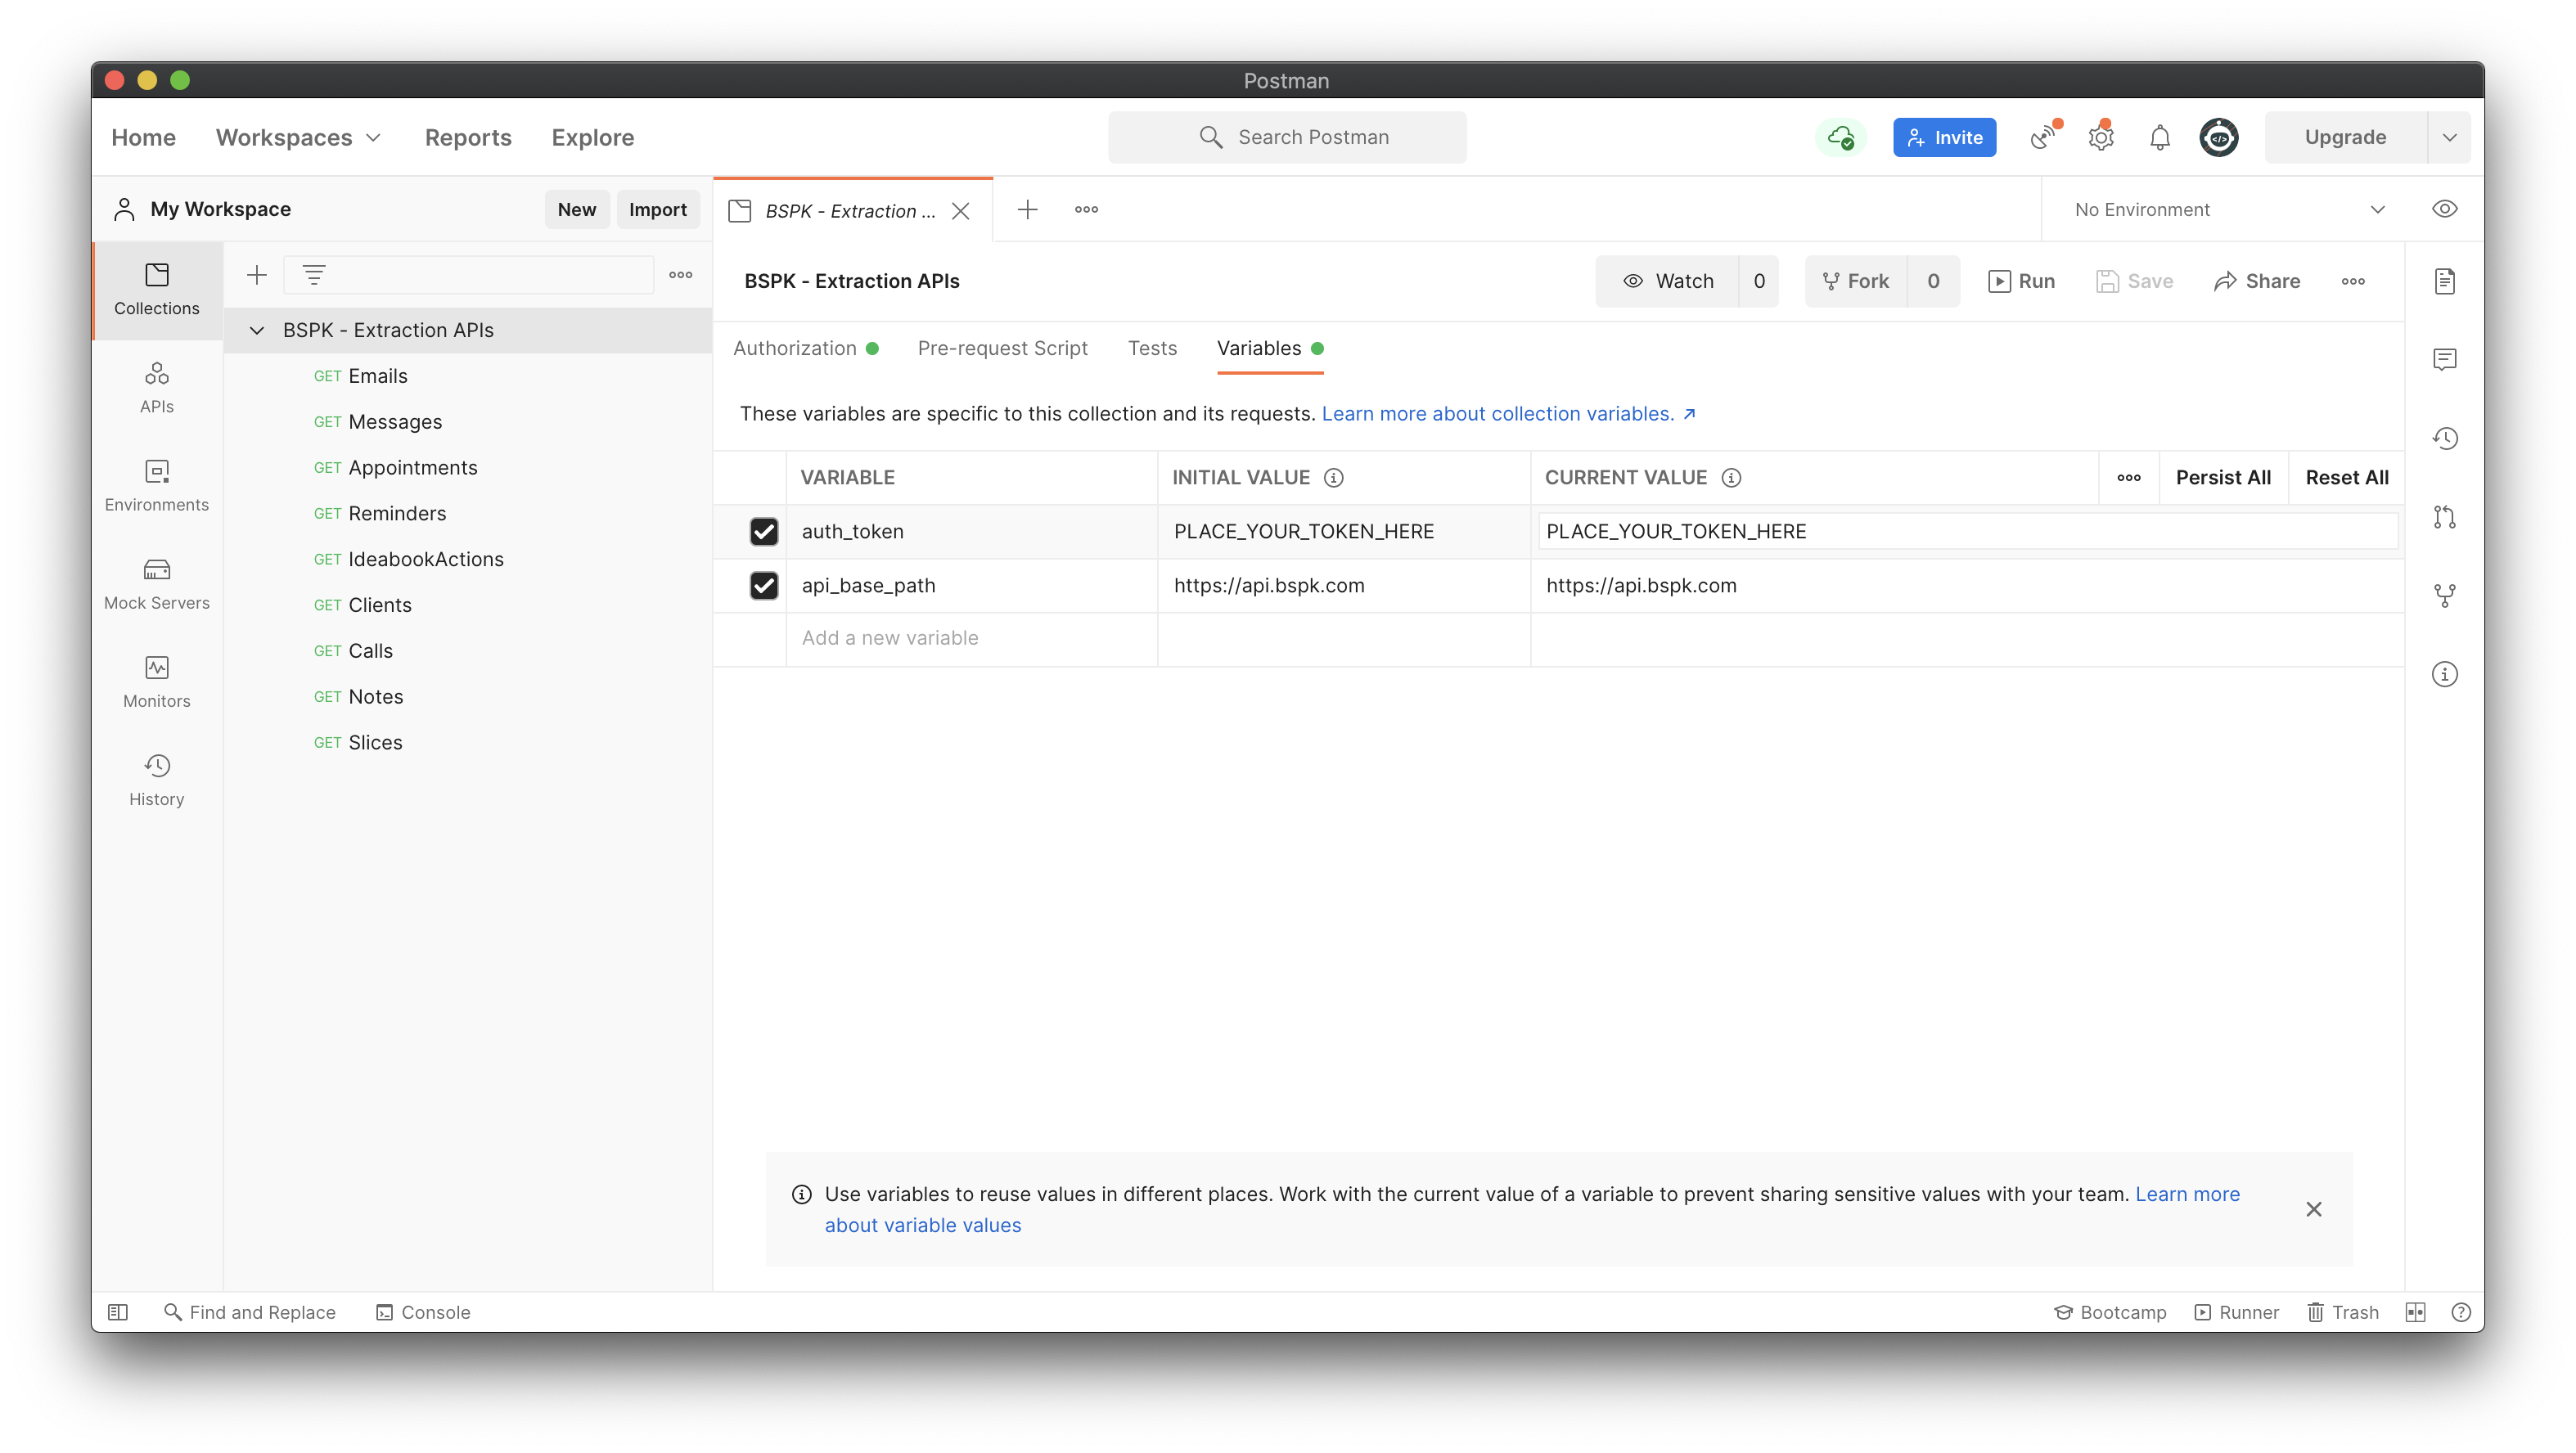This screenshot has height=1453, width=2576.
Task: Expand the Workspaces dropdown
Action: (298, 137)
